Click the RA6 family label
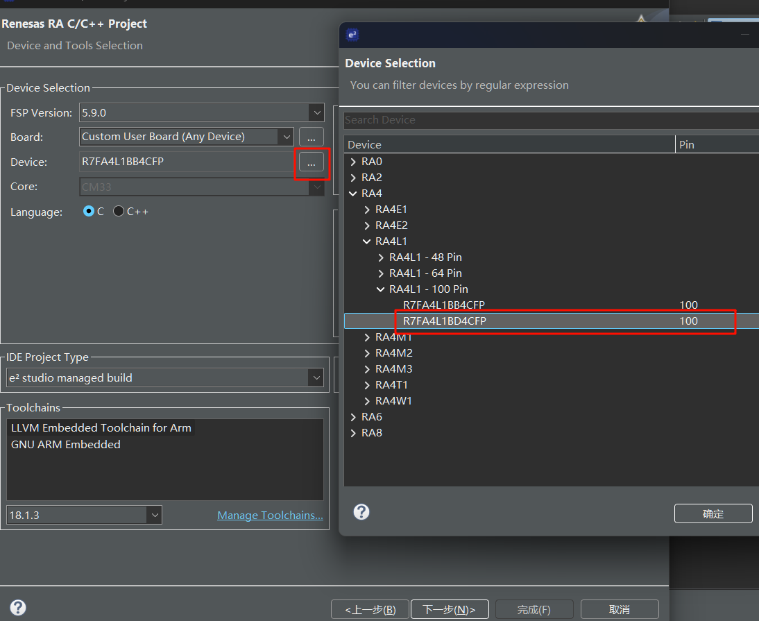759x621 pixels. tap(372, 417)
